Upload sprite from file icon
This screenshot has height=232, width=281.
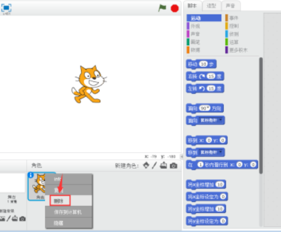click(163, 166)
